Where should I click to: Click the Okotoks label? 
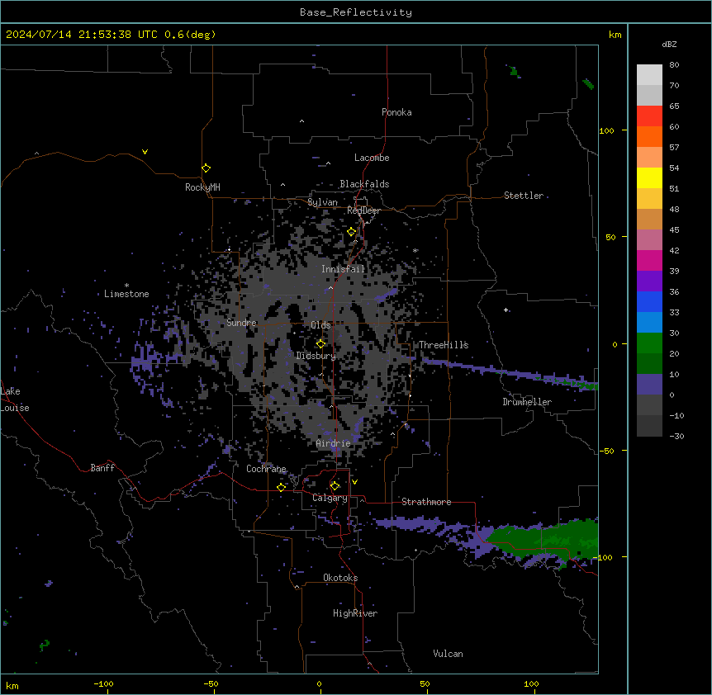point(340,578)
